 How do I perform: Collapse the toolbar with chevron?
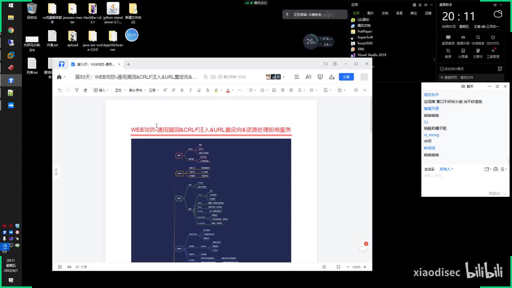tap(364, 90)
